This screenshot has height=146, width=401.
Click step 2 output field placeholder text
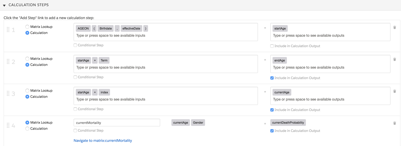point(309,67)
